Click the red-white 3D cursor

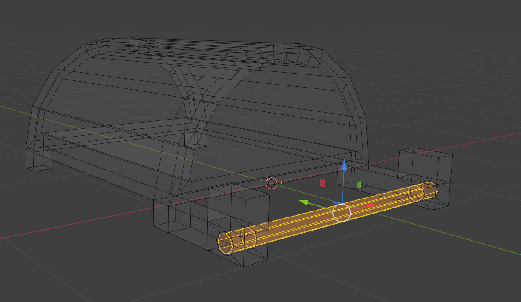(x=271, y=183)
